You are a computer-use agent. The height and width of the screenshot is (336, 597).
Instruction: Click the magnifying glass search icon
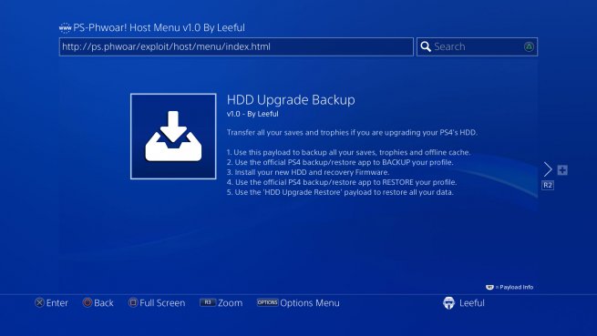[426, 46]
